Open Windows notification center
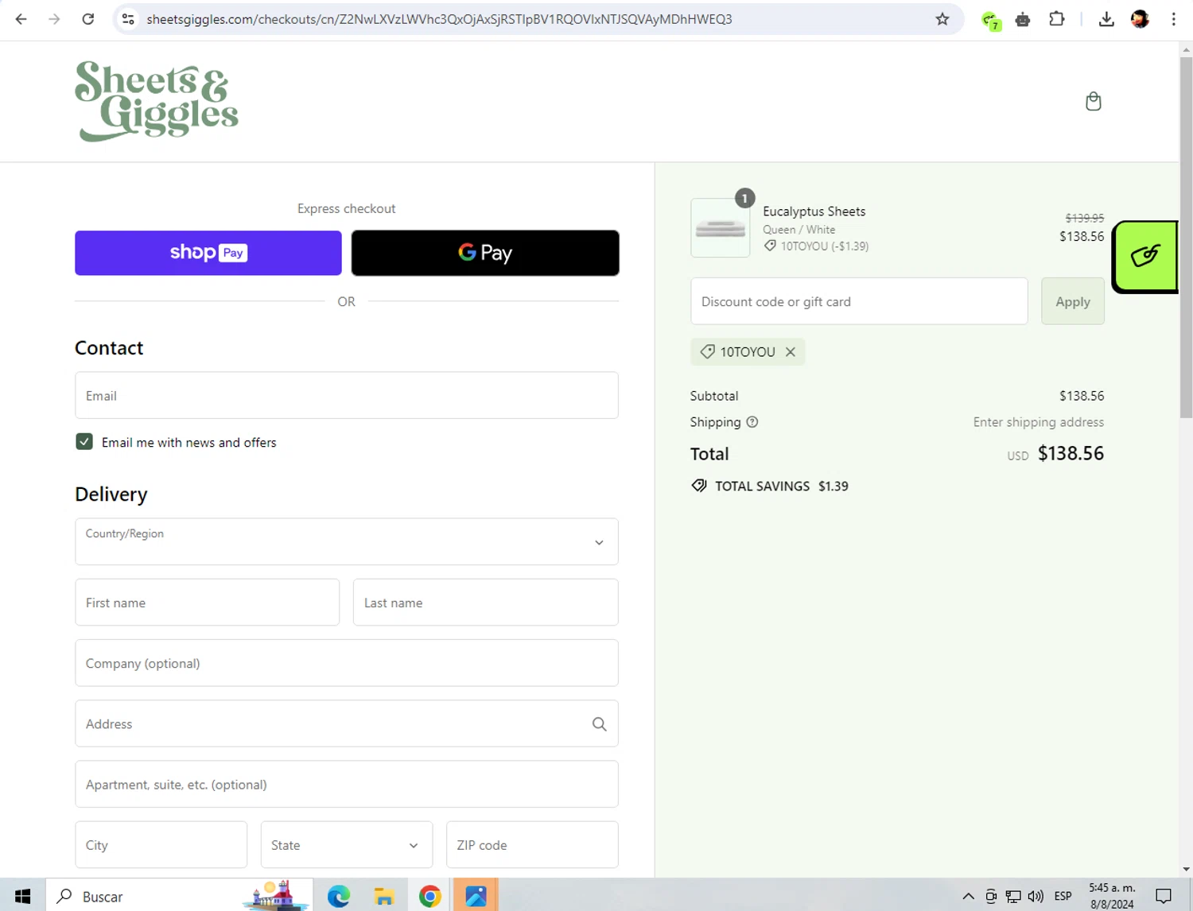This screenshot has height=911, width=1193. 1164,897
